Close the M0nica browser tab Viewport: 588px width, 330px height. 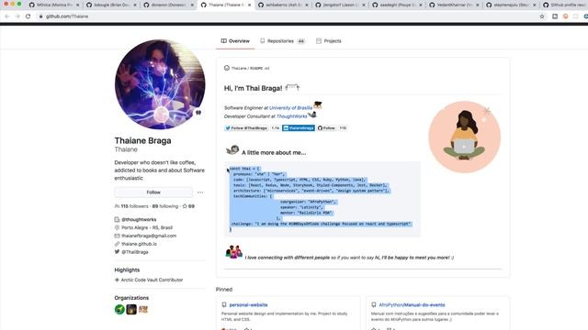pos(77,5)
